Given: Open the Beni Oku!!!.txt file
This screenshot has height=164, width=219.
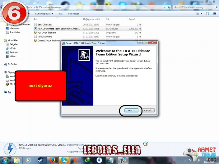Looking at the screenshot, I should click(44, 25).
